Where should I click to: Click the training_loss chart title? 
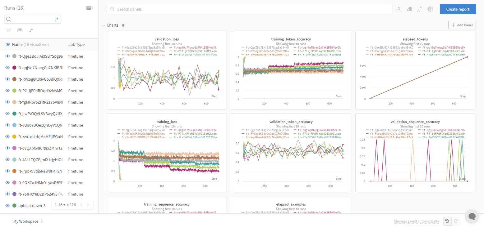click(x=167, y=122)
